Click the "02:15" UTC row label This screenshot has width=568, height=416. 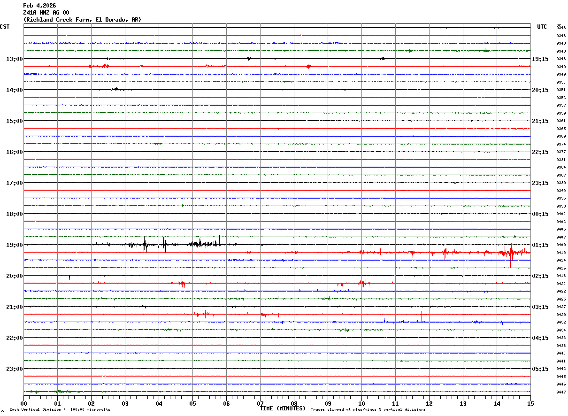pos(540,276)
